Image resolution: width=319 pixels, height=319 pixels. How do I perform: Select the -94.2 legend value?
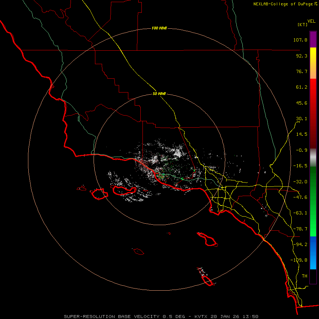point(300,245)
